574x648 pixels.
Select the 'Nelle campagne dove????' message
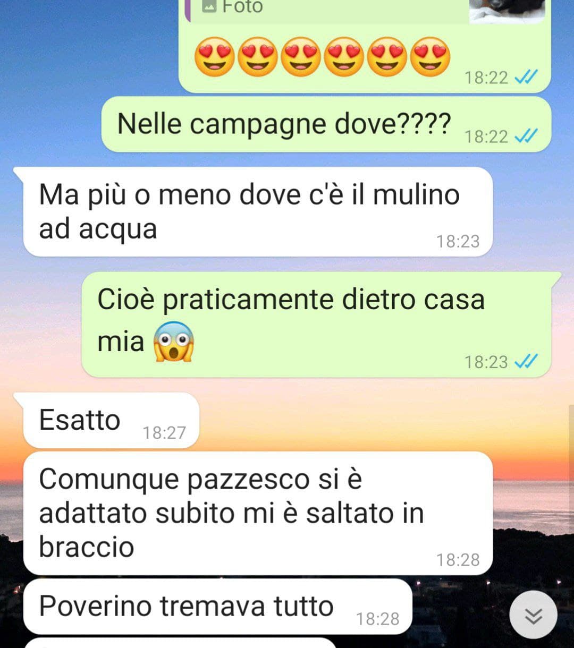[326, 124]
